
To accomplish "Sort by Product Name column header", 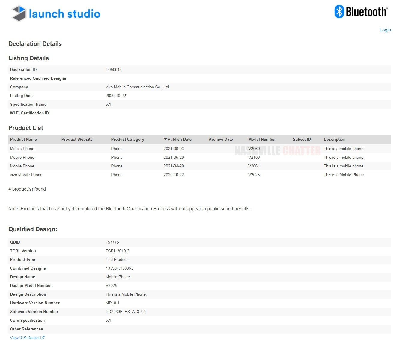I will tap(23, 140).
